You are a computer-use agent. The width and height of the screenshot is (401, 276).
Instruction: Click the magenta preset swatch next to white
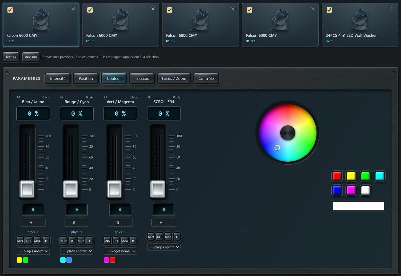click(x=351, y=190)
